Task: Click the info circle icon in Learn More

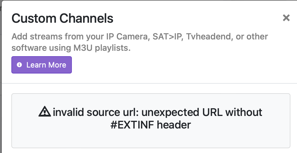Action: 19,65
